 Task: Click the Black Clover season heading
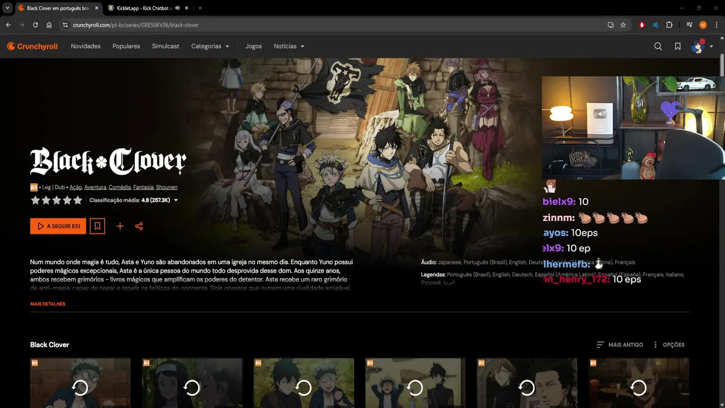49,345
